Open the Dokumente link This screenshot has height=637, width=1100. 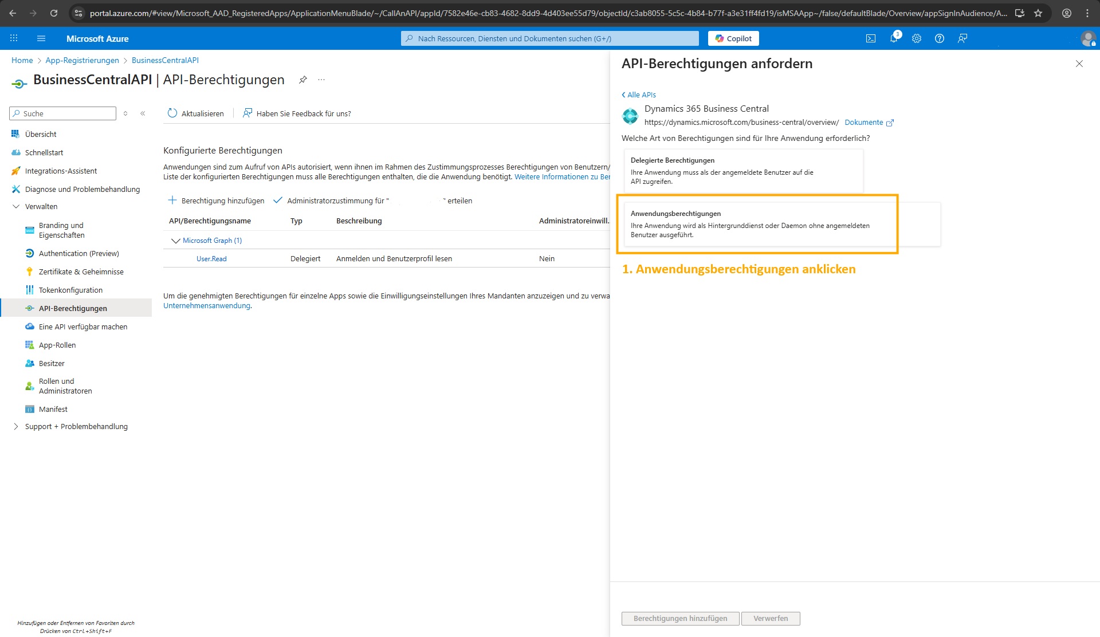[869, 122]
